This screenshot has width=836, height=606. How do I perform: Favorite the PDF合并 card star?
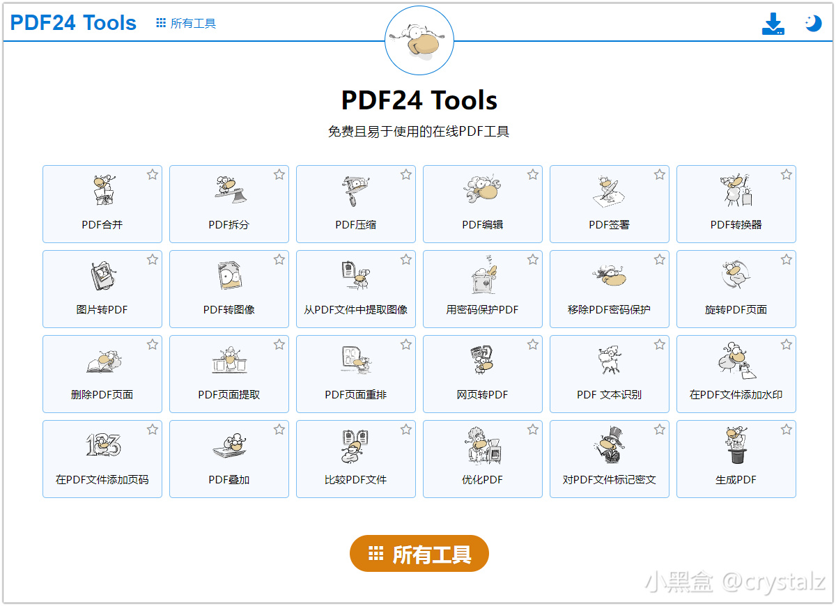coord(153,174)
